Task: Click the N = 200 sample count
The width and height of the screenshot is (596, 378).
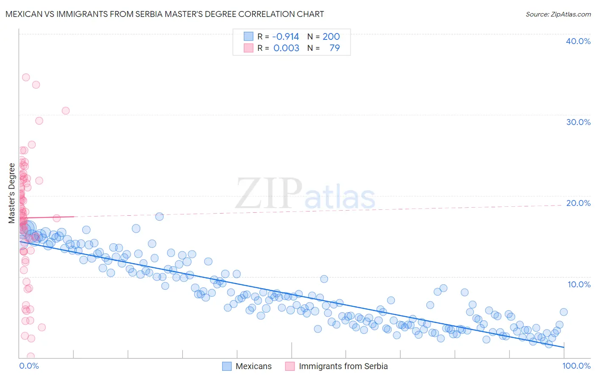Action: [x=324, y=36]
